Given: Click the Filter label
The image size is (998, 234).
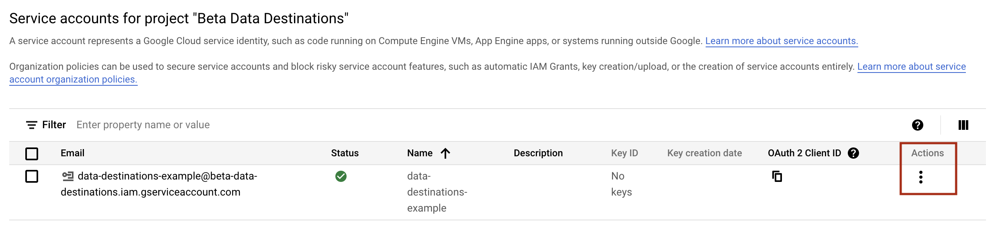Looking at the screenshot, I should [54, 125].
